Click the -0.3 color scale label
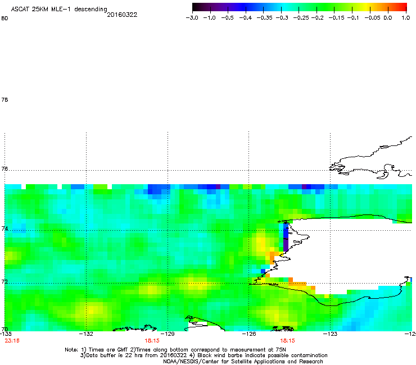Viewport: 416px width, 365px height. click(282, 18)
